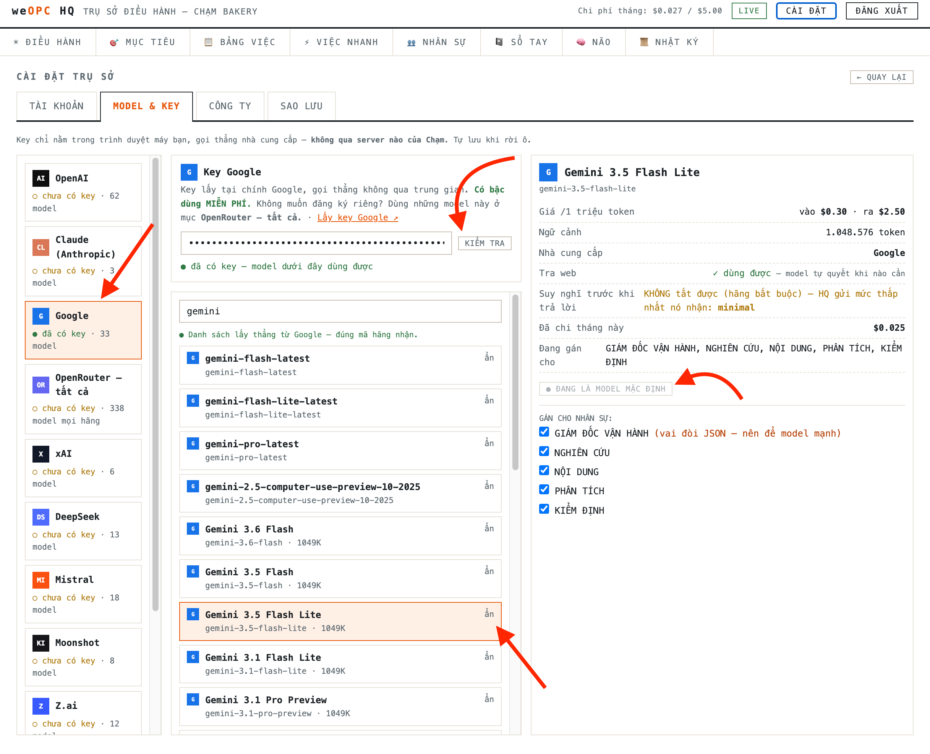Screen dimensions: 930x754
Task: Click the CÀI ĐẶT button in header
Action: point(806,11)
